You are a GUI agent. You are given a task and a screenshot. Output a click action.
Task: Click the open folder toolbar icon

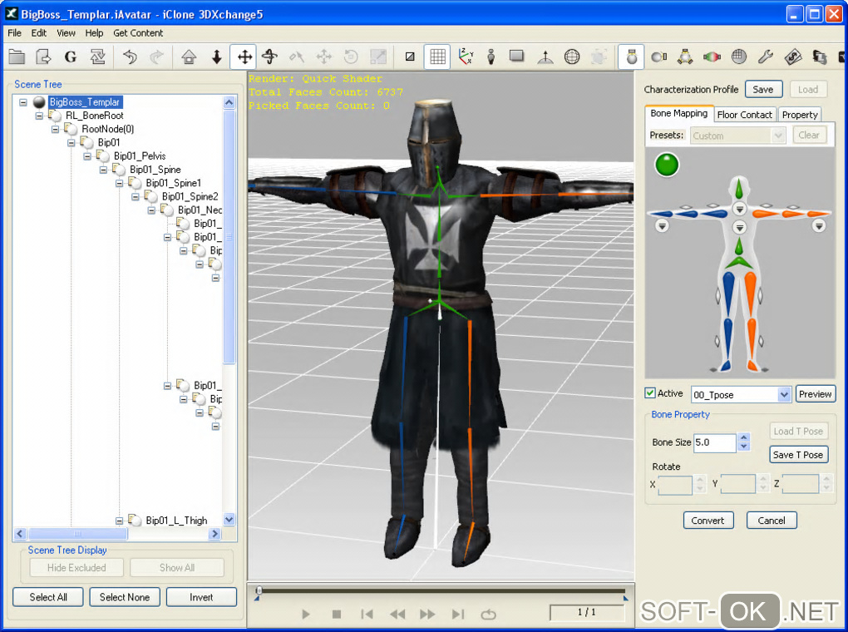pos(17,57)
